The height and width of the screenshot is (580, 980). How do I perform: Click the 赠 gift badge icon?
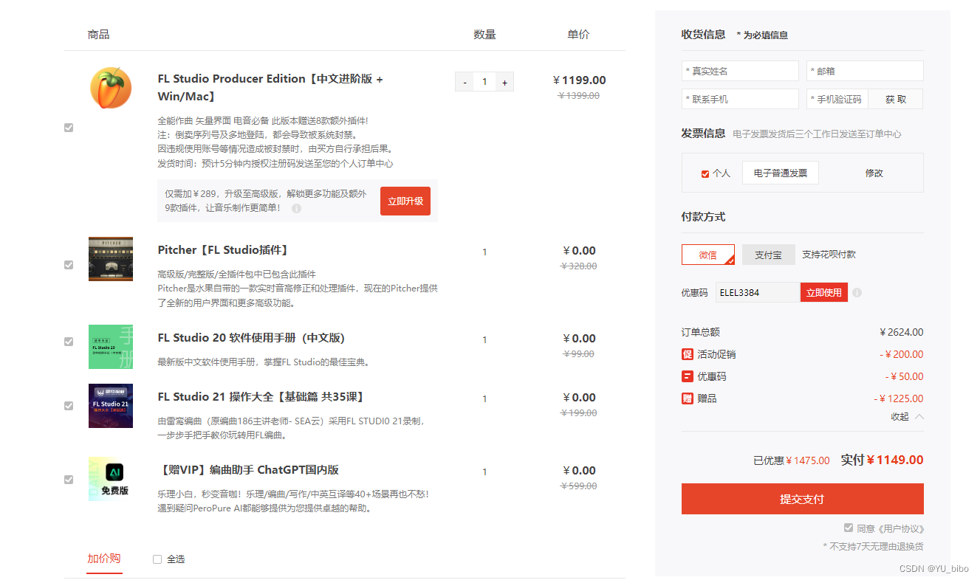tap(688, 398)
